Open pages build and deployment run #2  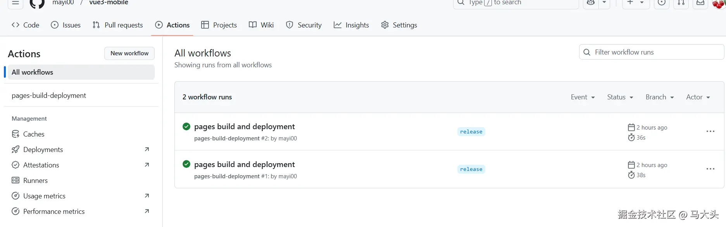(x=244, y=127)
